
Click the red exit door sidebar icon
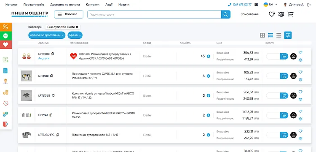point(5,124)
